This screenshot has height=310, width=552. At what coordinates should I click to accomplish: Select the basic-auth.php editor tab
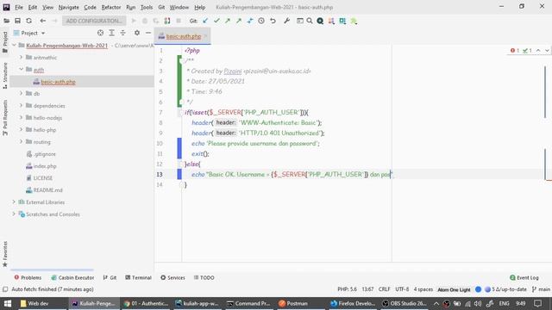coord(183,36)
